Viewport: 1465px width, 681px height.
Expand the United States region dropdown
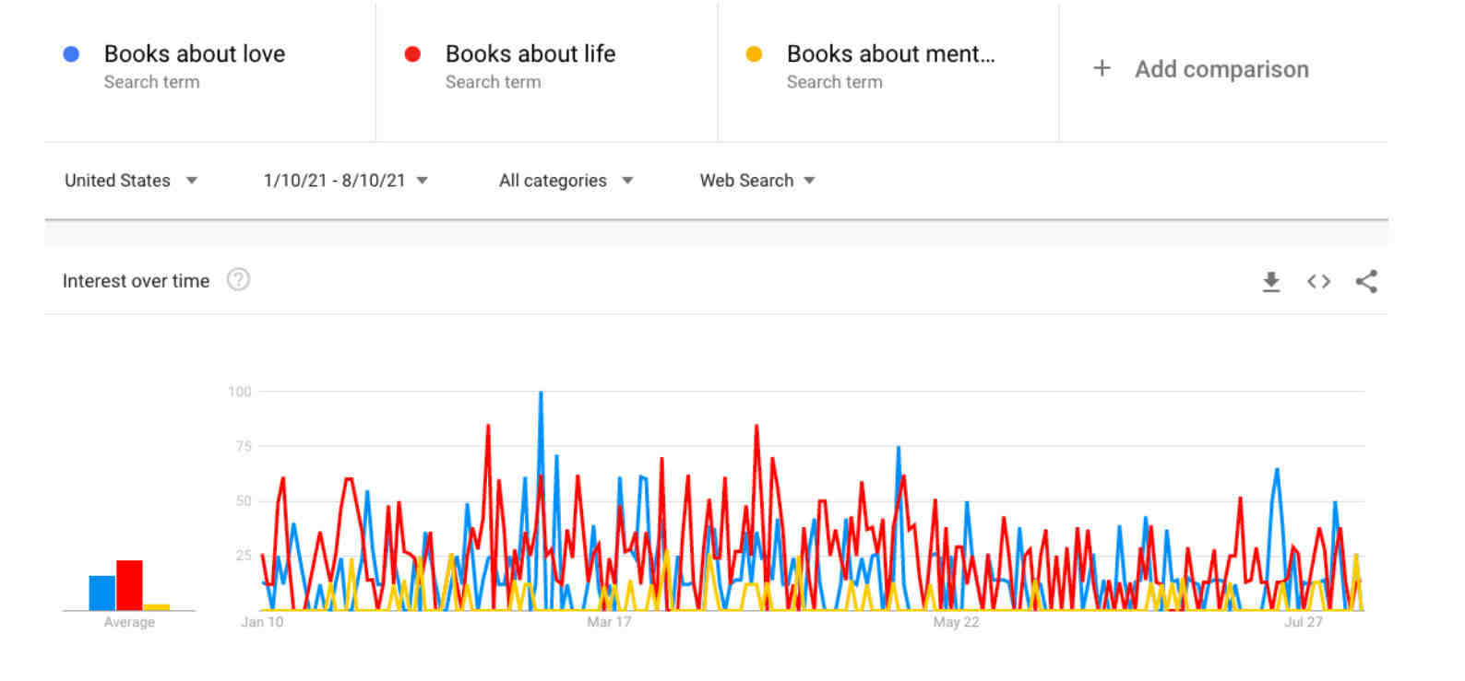131,181
